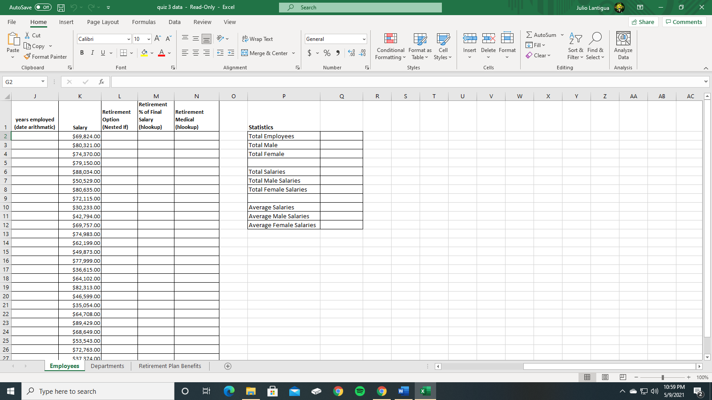The image size is (712, 400).
Task: Toggle AutoSave switch on
Action: click(x=43, y=8)
